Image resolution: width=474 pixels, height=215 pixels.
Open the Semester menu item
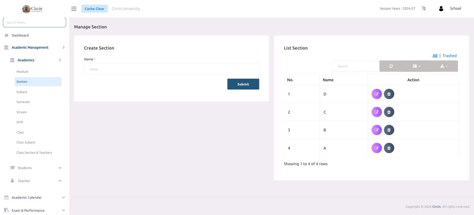point(23,102)
